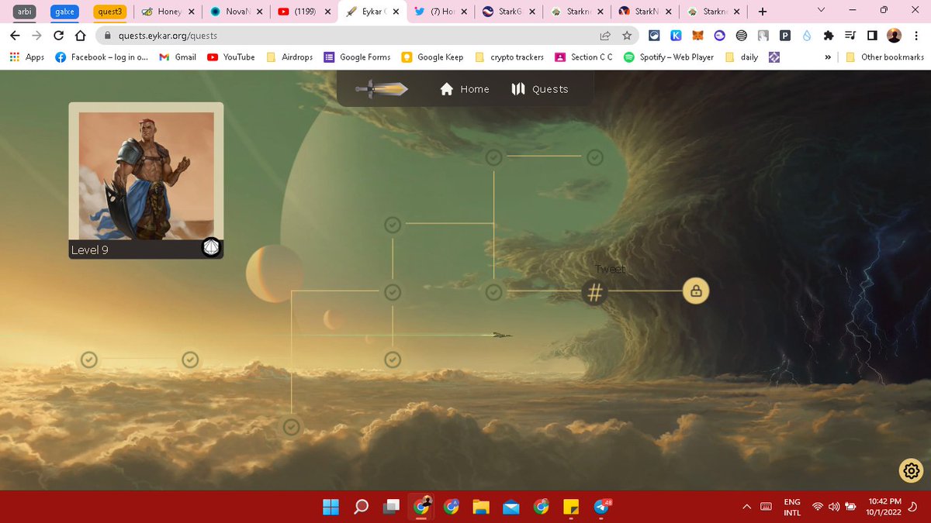Open the Chrome three-dot menu
Image resolution: width=931 pixels, height=523 pixels.
click(915, 36)
